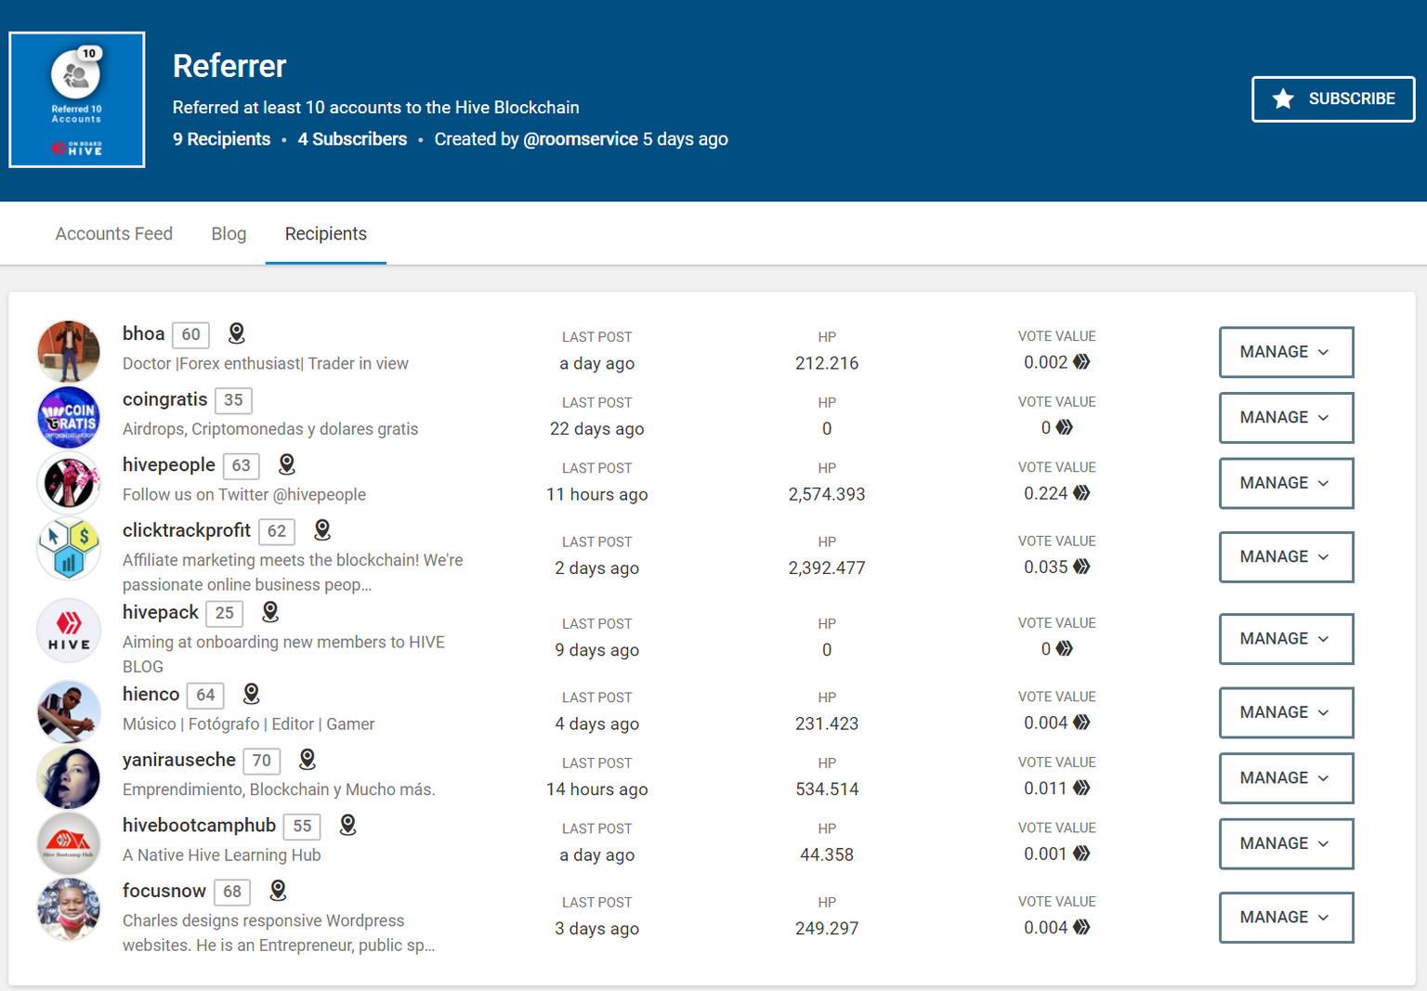The image size is (1427, 991).
Task: Open hienco's profile avatar
Action: click(69, 712)
